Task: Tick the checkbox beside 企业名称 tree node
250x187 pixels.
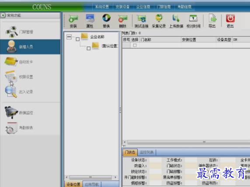Action: pos(78,39)
